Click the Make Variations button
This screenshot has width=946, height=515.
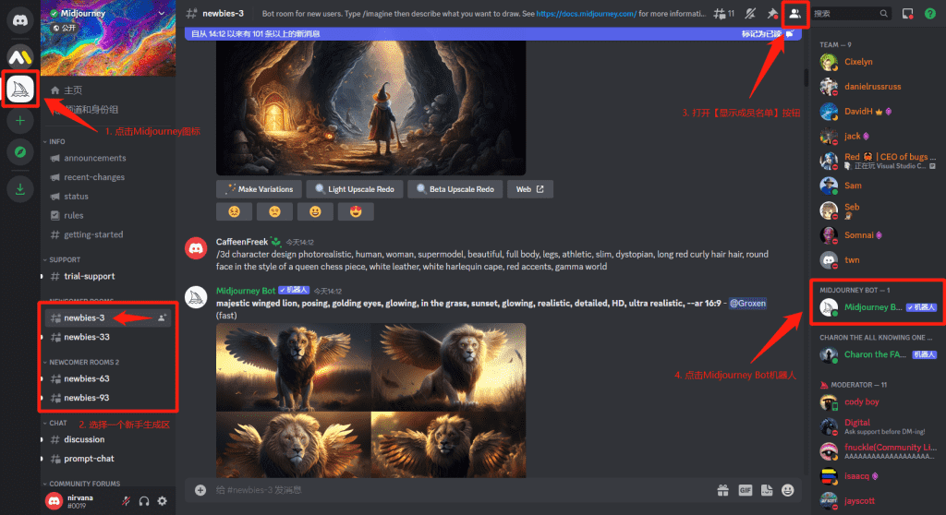(259, 189)
